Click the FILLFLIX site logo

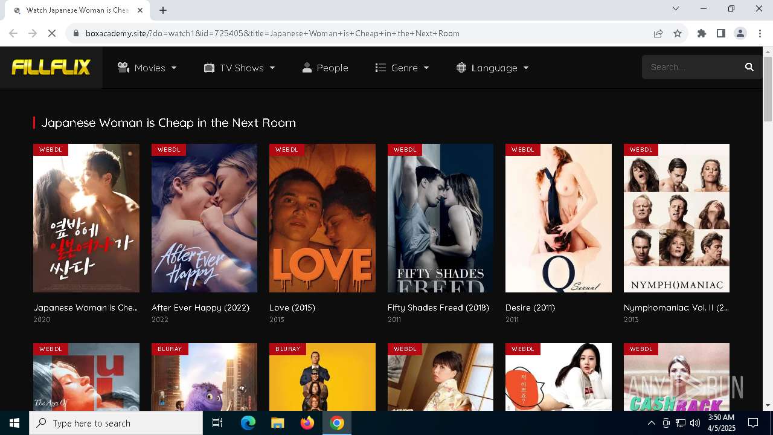[51, 67]
